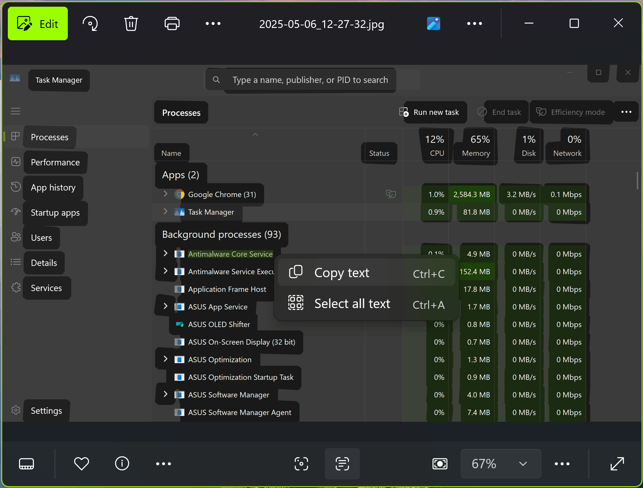The width and height of the screenshot is (643, 488).
Task: Click recognized text 'End task' in the photo
Action: 507,113
